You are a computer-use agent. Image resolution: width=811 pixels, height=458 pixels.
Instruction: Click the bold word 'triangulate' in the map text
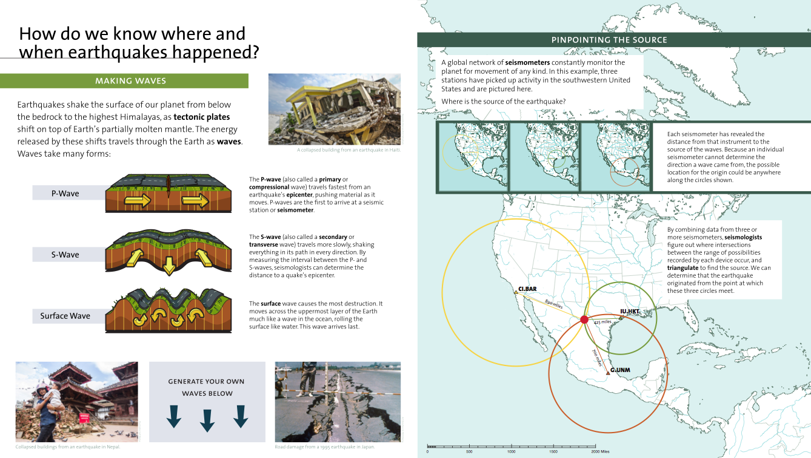(683, 267)
